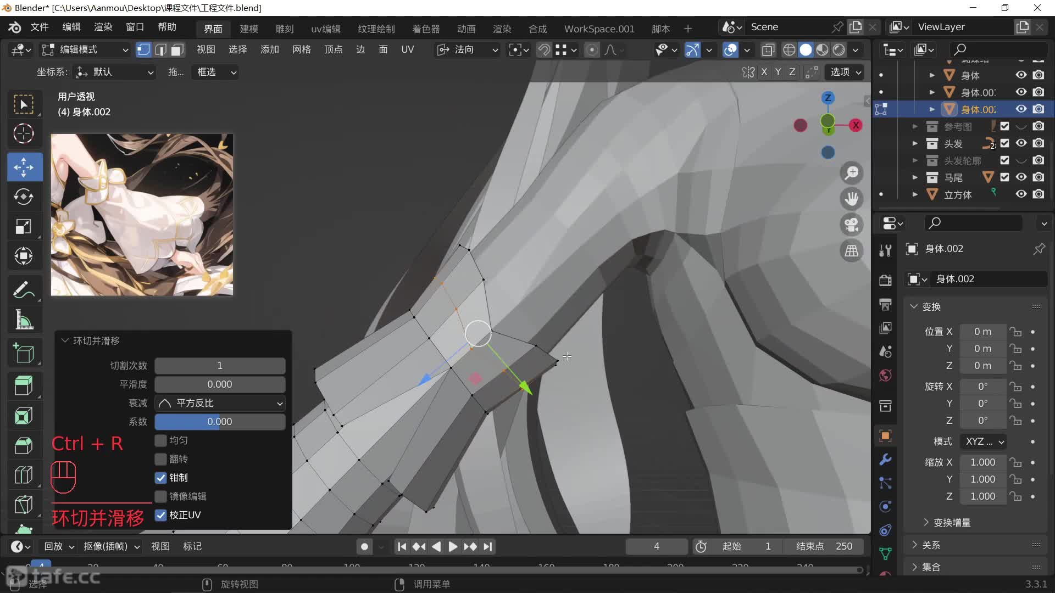Screen dimensions: 1055x593
Task: Open the 编辑模式 mode dropdown
Action: coord(85,50)
